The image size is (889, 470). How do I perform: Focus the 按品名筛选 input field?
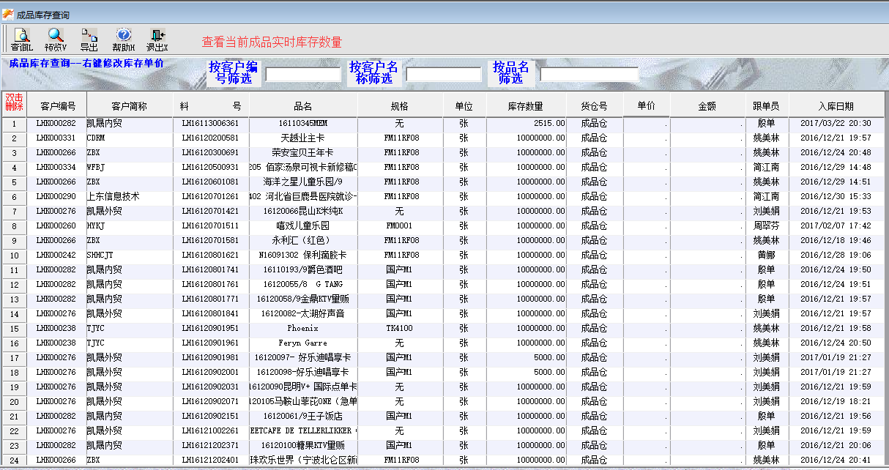pos(589,74)
